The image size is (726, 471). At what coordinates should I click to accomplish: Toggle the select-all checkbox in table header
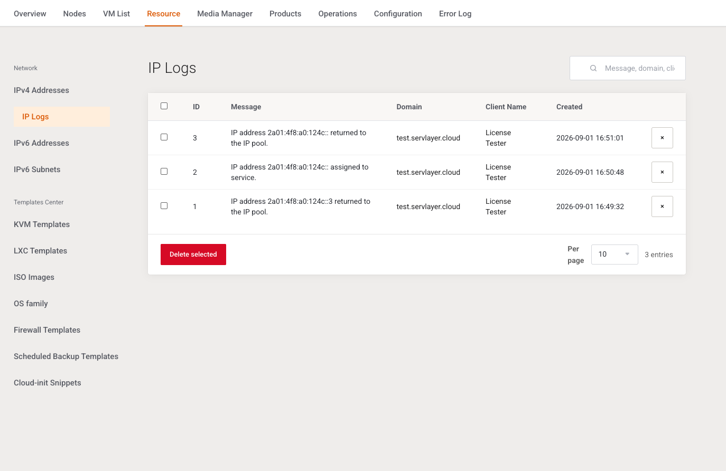pyautogui.click(x=164, y=106)
